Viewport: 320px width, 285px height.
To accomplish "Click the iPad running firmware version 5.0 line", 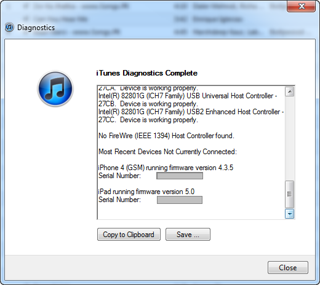I will point(146,192).
